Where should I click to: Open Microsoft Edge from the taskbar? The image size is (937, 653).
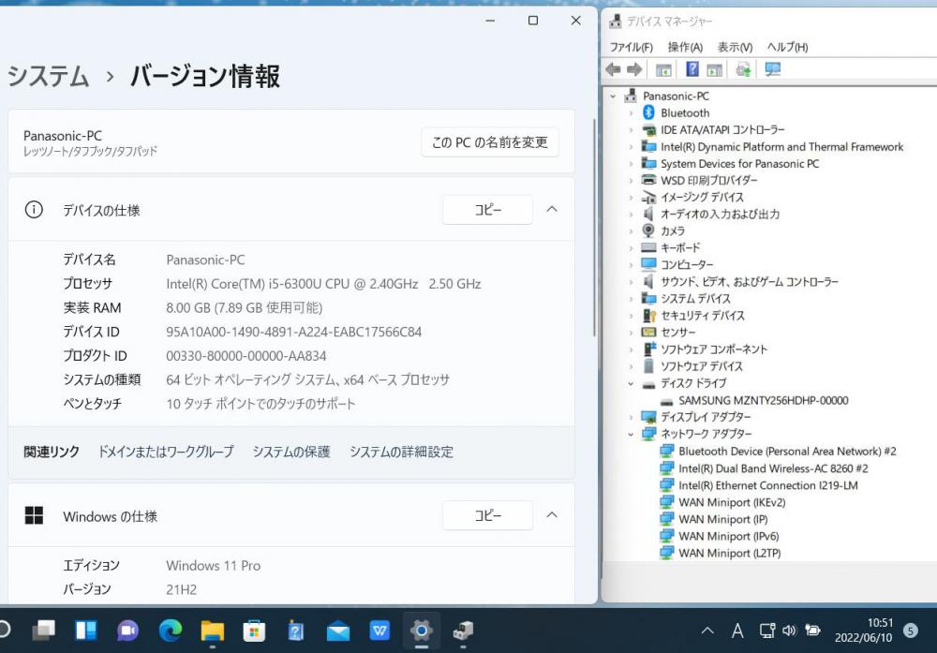(x=171, y=631)
